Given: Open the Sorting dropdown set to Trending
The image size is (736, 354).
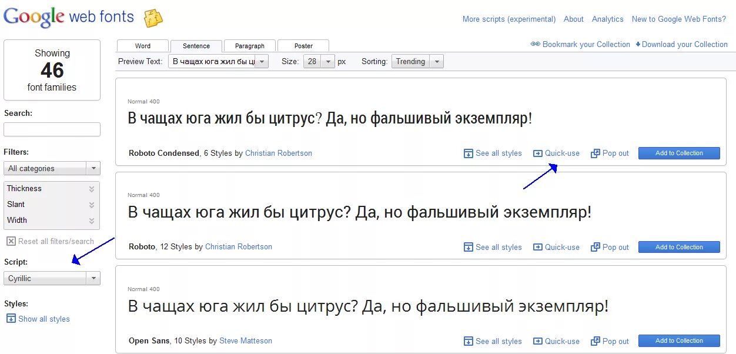Looking at the screenshot, I should [417, 61].
